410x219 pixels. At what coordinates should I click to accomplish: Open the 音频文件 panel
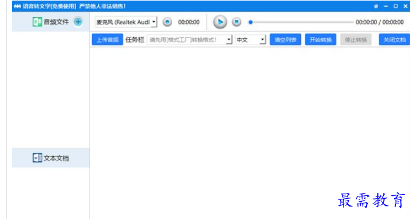point(50,22)
